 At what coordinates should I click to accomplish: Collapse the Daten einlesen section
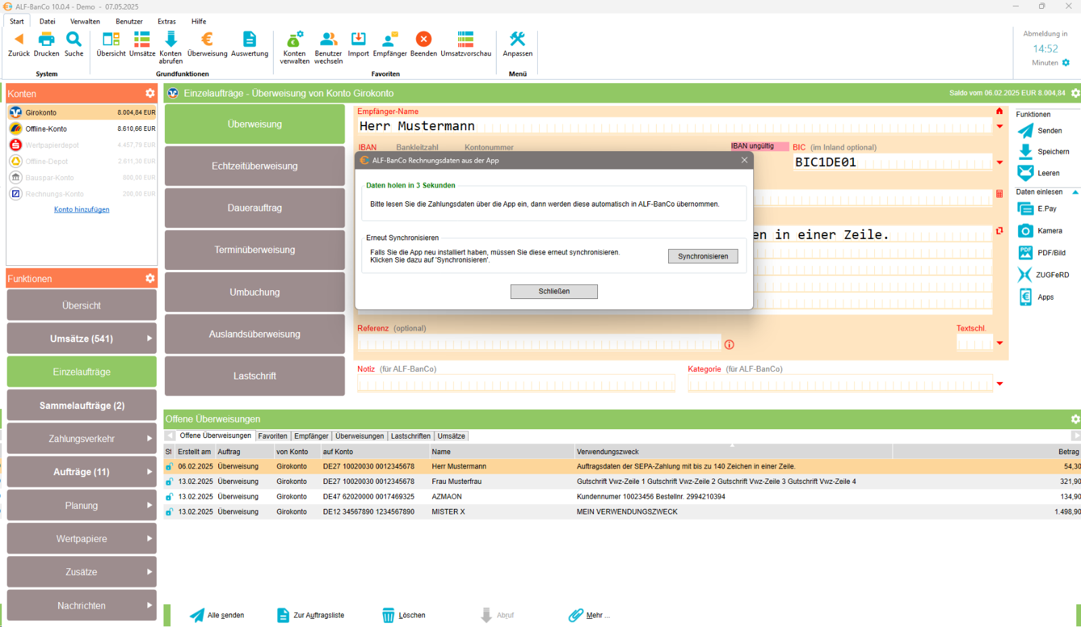pos(1075,192)
